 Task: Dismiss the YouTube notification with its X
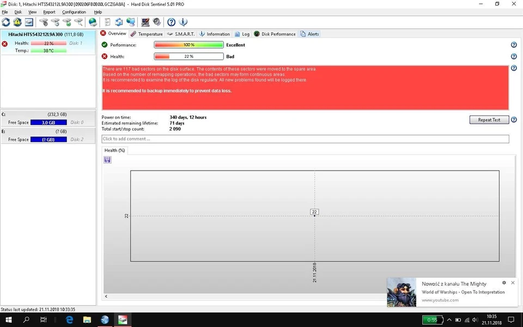click(513, 283)
